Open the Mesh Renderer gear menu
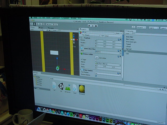 tap(120, 73)
